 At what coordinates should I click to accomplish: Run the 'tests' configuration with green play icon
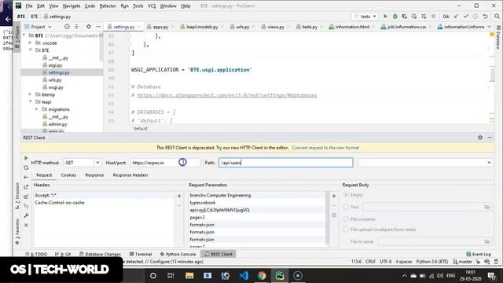(385, 17)
